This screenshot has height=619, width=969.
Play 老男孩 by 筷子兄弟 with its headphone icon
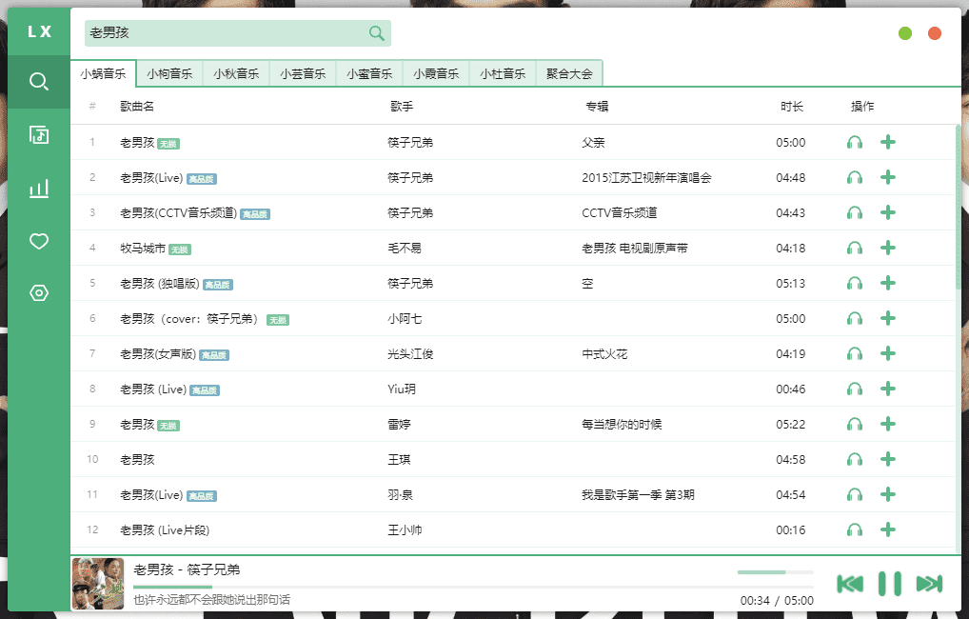click(854, 141)
